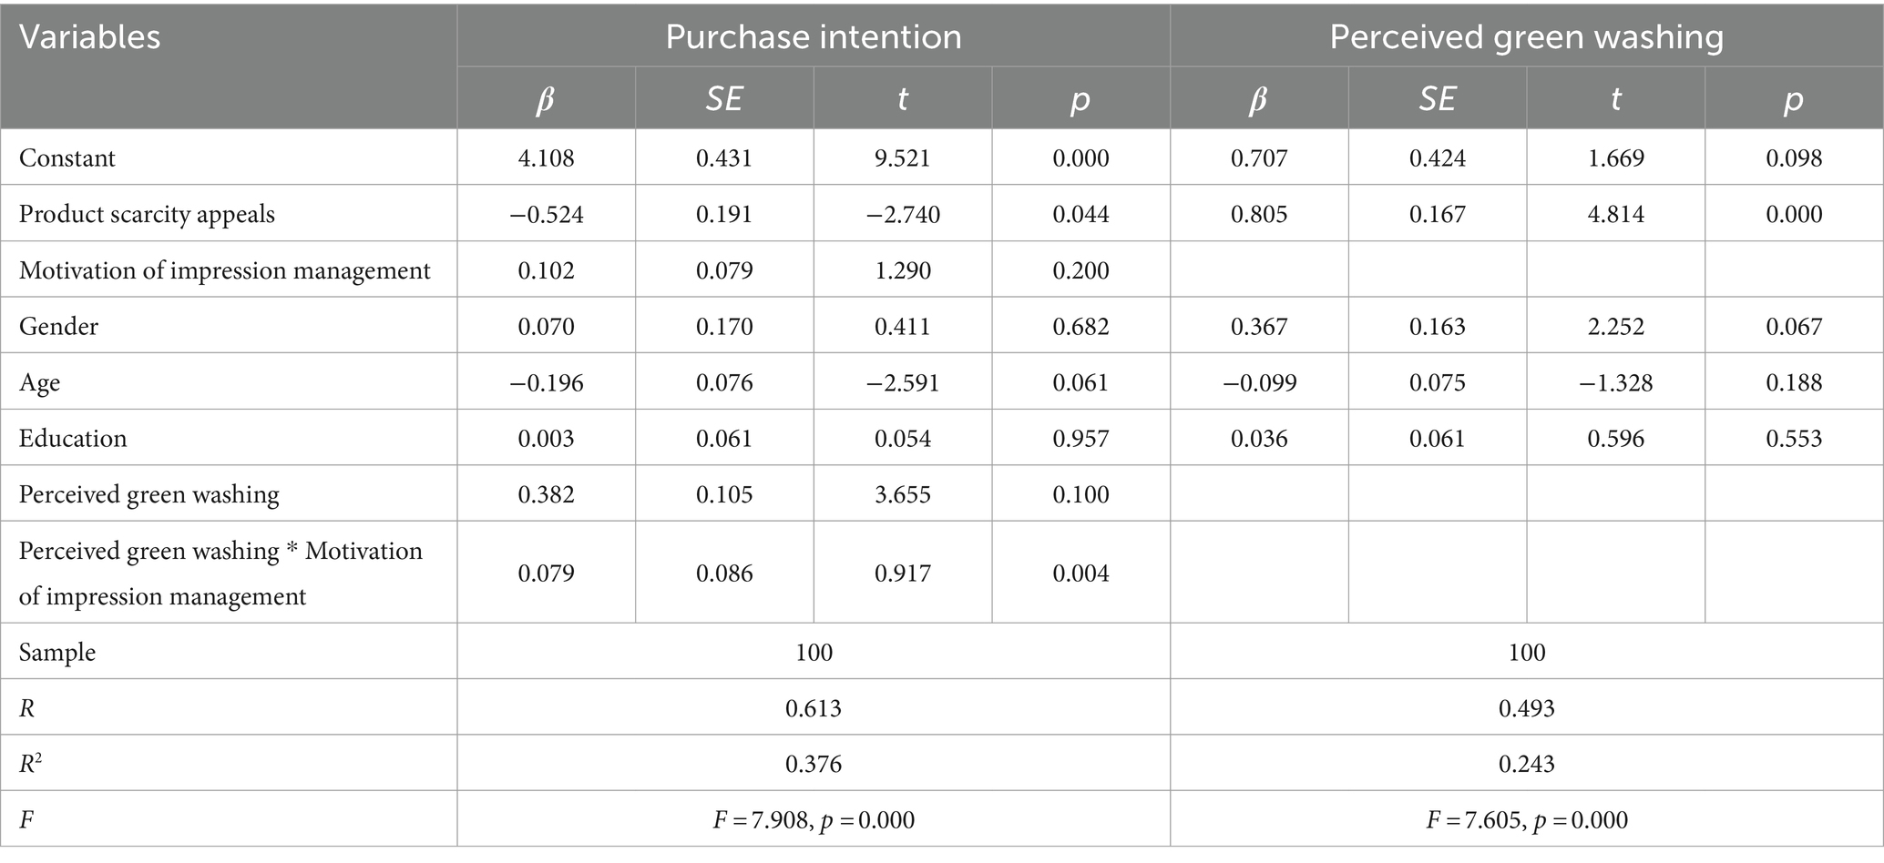
Task: Select the Perceived green washing column header
Action: [1527, 36]
